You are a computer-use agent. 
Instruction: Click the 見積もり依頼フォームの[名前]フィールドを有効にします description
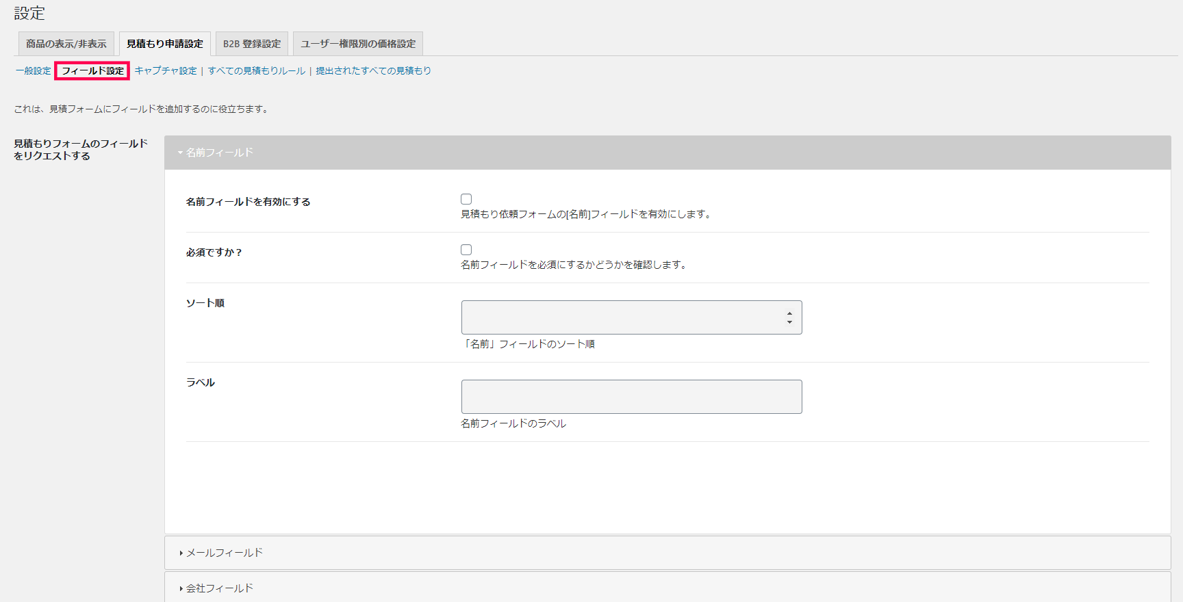pos(587,214)
